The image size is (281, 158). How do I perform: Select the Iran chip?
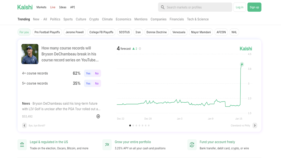click(138, 32)
